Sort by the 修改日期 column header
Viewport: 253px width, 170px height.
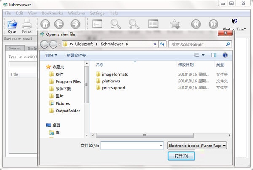tap(186, 65)
